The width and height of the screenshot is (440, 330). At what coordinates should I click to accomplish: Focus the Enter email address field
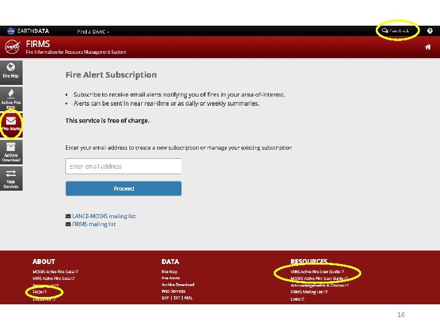point(123,166)
